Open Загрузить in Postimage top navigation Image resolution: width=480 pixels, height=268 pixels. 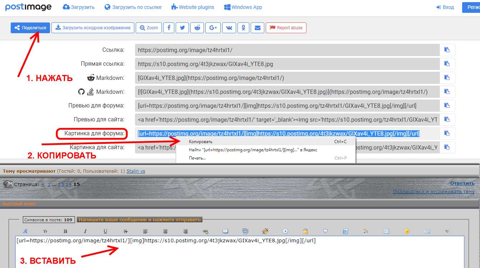coord(79,7)
